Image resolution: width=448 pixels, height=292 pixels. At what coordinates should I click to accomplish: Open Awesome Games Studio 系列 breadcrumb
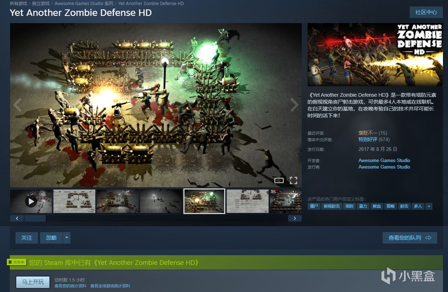[x=84, y=3]
